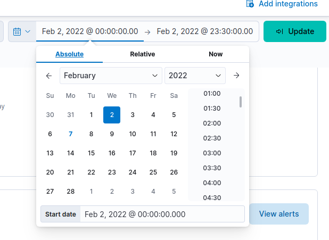The image size is (329, 240).
Task: Click the end date Feb 2, 2022 @ 23:30:00.00
Action: coord(205,31)
